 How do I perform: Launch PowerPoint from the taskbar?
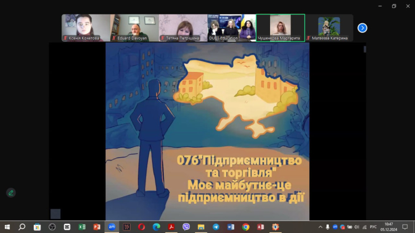coord(97,227)
